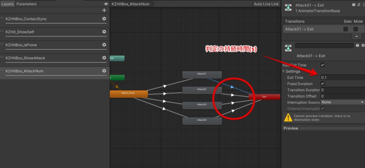Screen dimensions: 365x168
Task: Click the Exit Time value field
Action: click(343, 77)
